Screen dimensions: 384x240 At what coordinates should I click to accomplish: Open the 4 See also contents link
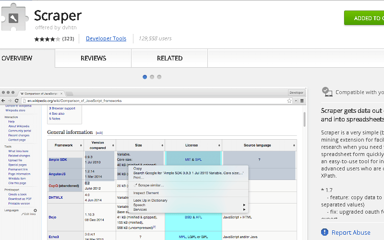pyautogui.click(x=57, y=114)
